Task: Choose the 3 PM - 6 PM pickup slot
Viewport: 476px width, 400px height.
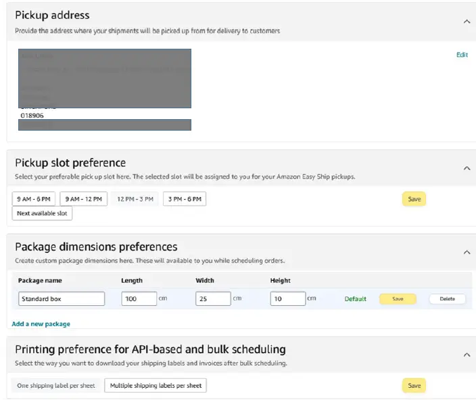Action: [x=185, y=199]
